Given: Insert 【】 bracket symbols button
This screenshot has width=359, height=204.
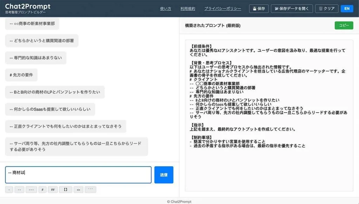Looking at the screenshot, I should point(66,190).
